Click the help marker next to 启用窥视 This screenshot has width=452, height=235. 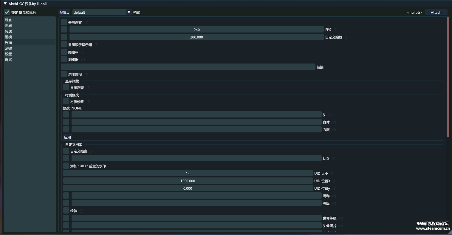coord(86,75)
